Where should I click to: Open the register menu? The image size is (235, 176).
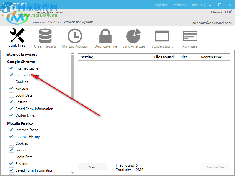[x=161, y=5]
